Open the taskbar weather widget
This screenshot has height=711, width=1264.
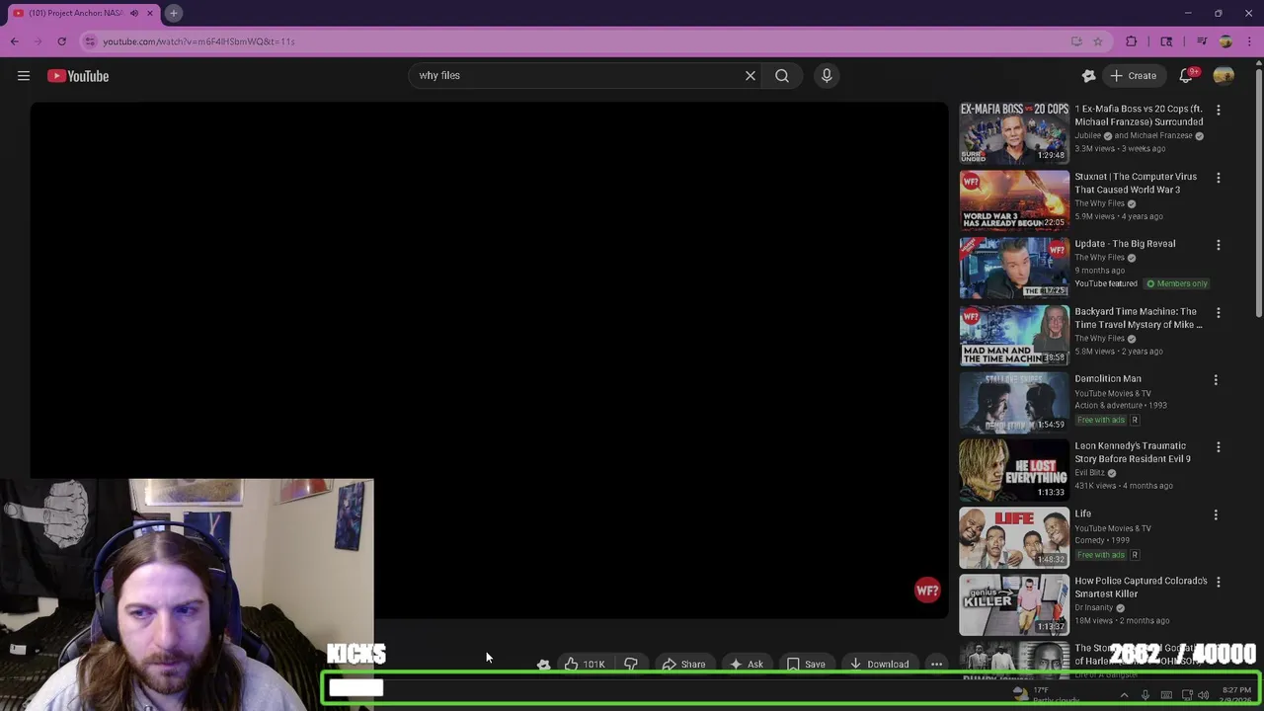pos(1045,695)
